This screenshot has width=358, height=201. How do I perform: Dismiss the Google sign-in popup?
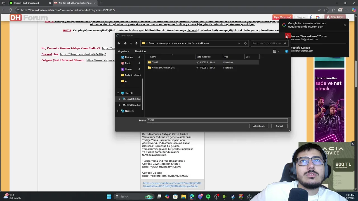coord(345,25)
